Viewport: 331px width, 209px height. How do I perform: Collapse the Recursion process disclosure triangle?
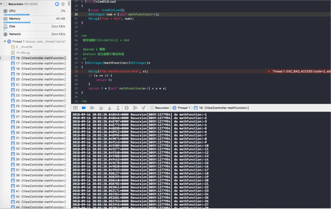click(2, 4)
